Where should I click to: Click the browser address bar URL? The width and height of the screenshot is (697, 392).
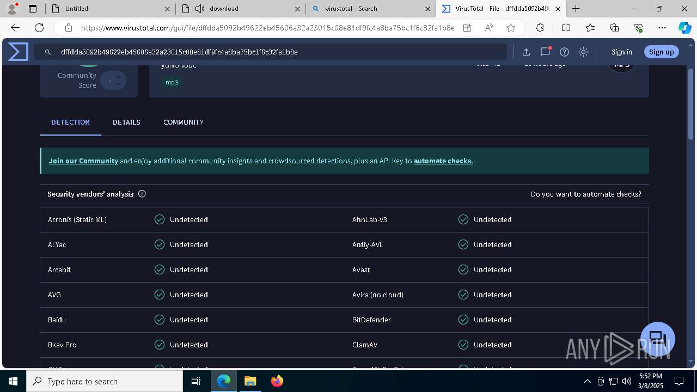coord(267,28)
